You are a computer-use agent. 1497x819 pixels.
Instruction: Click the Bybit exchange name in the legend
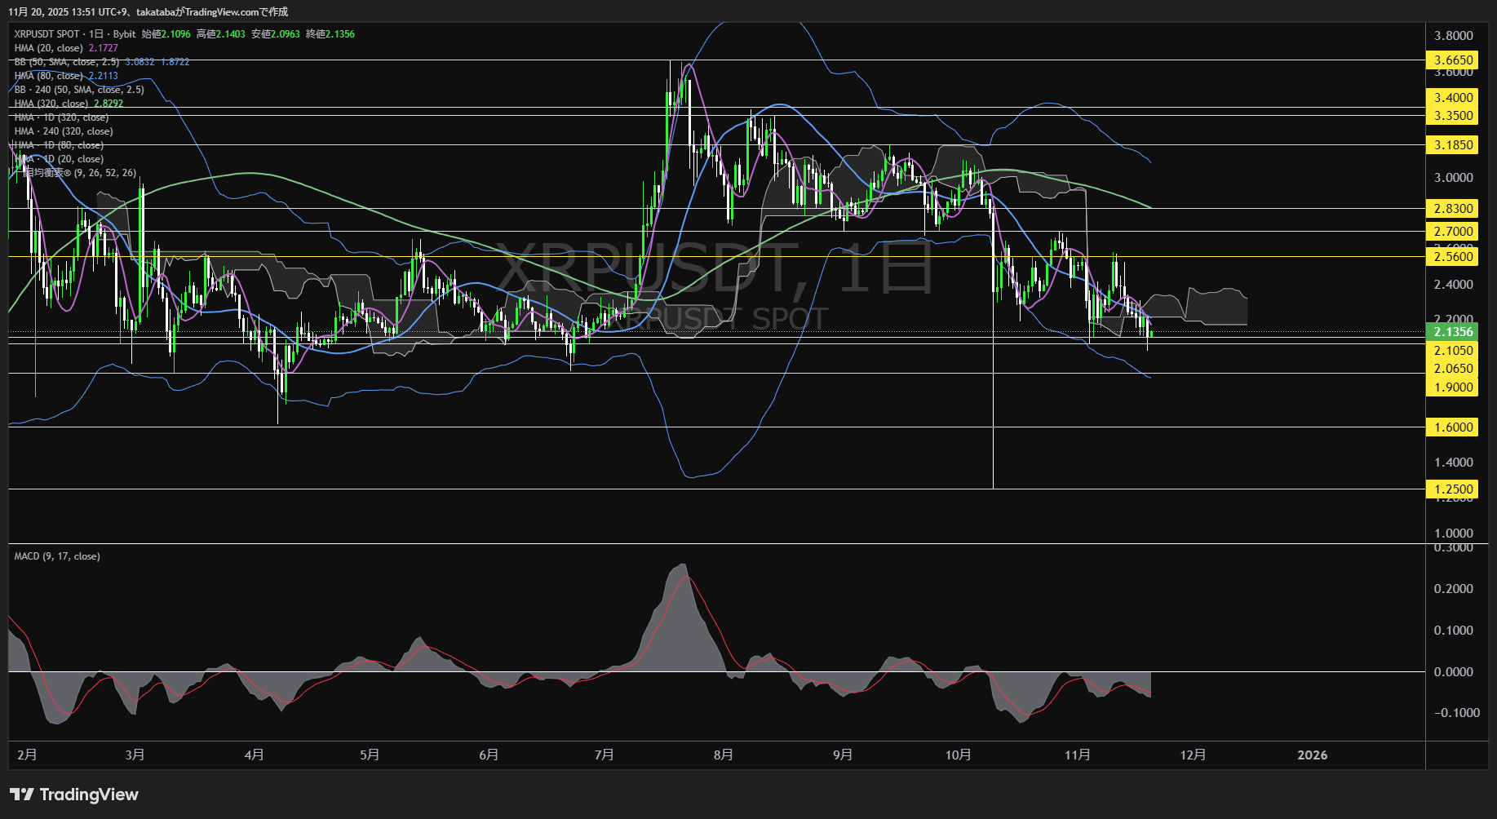tap(151, 34)
